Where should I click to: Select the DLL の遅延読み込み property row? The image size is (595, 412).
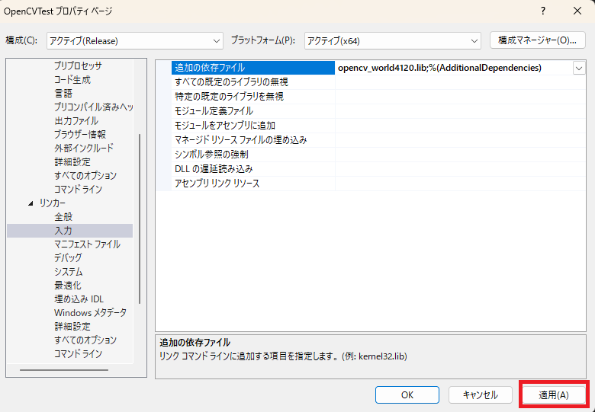point(214,169)
